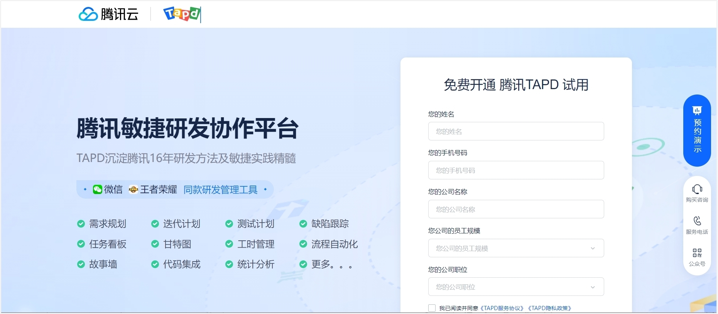Click the green check beside 代码集成
Image resolution: width=718 pixels, height=314 pixels.
pyautogui.click(x=155, y=264)
